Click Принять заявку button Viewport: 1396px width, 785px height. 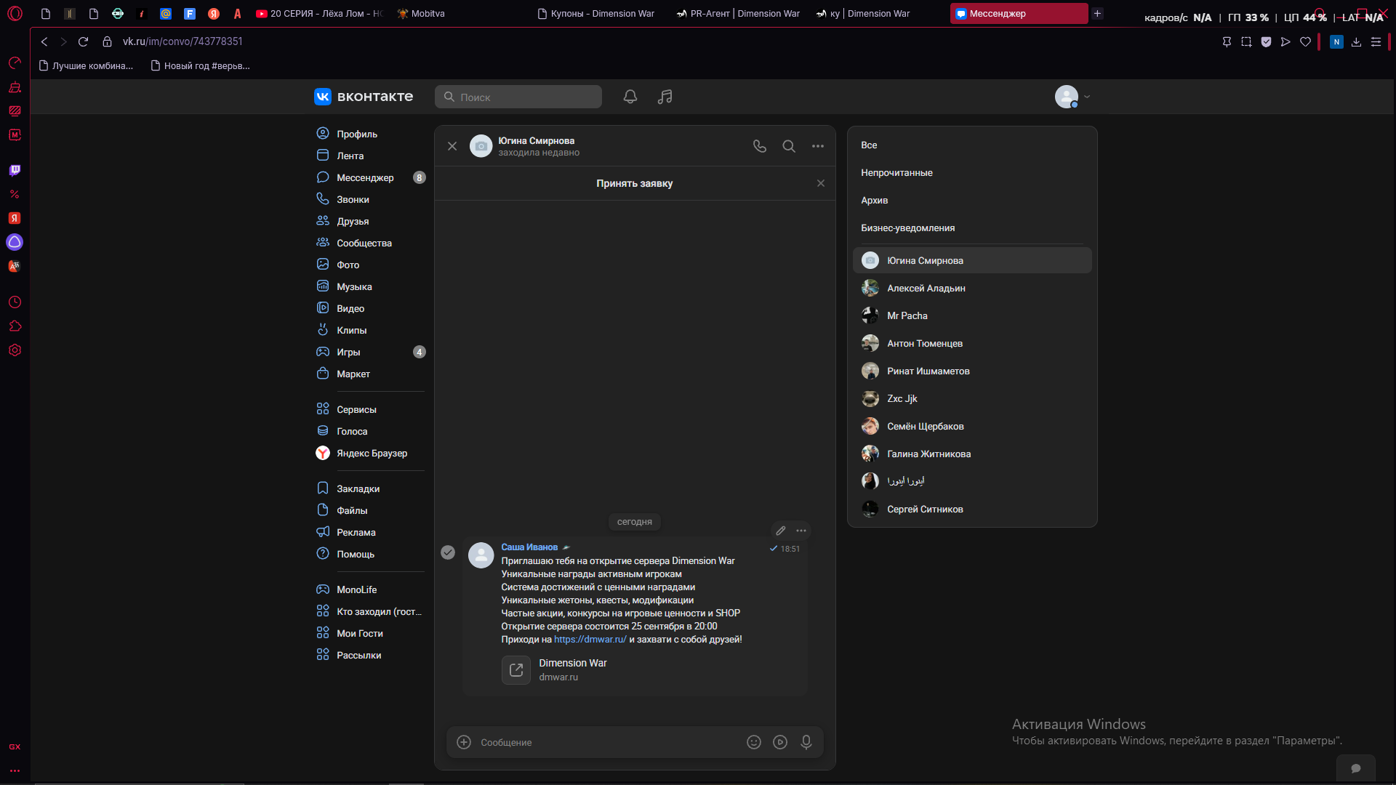[634, 183]
